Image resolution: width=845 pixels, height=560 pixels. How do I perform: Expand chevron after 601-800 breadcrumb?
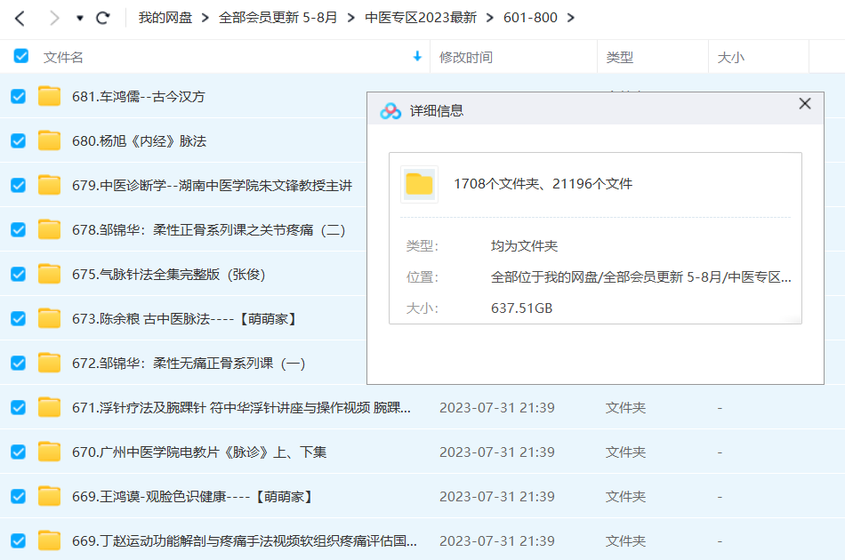pos(570,18)
